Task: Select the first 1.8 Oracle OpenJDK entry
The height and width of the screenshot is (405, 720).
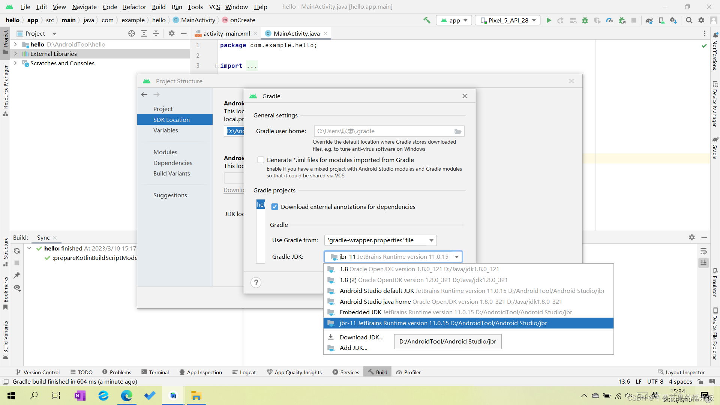Action: pyautogui.click(x=468, y=269)
